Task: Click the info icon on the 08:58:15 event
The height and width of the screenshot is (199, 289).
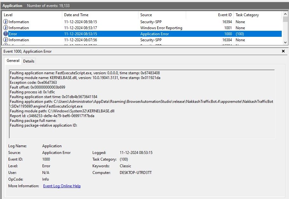Action: coord(6,22)
